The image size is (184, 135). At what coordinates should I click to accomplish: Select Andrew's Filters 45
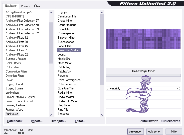[17, 46]
